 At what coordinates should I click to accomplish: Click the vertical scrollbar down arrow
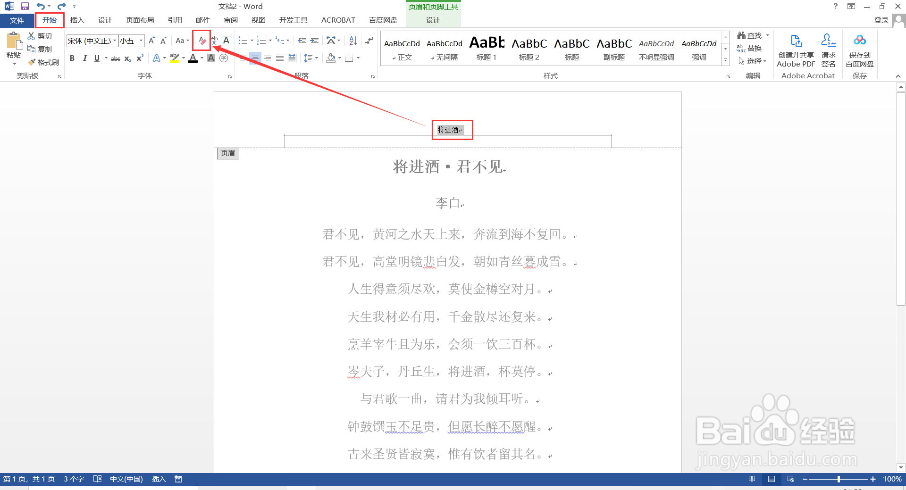tap(901, 468)
